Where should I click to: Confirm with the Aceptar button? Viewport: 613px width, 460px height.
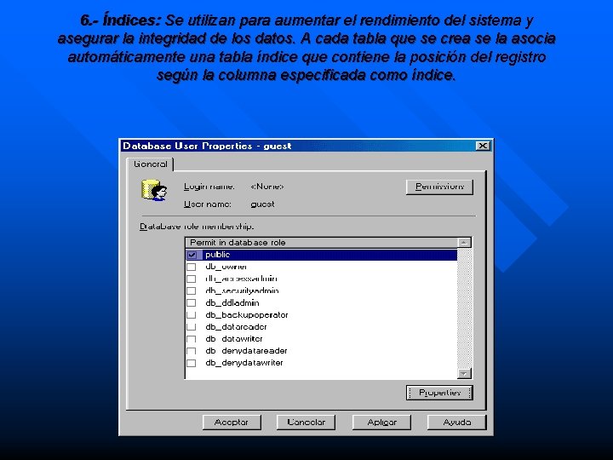[x=232, y=423]
